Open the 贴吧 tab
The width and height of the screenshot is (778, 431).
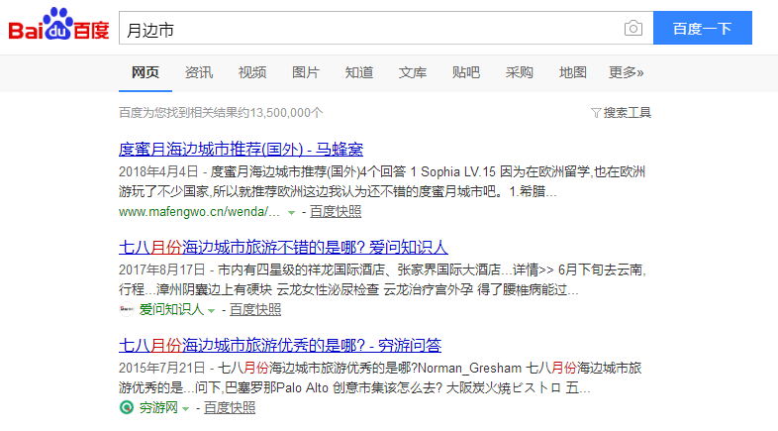[x=466, y=72]
